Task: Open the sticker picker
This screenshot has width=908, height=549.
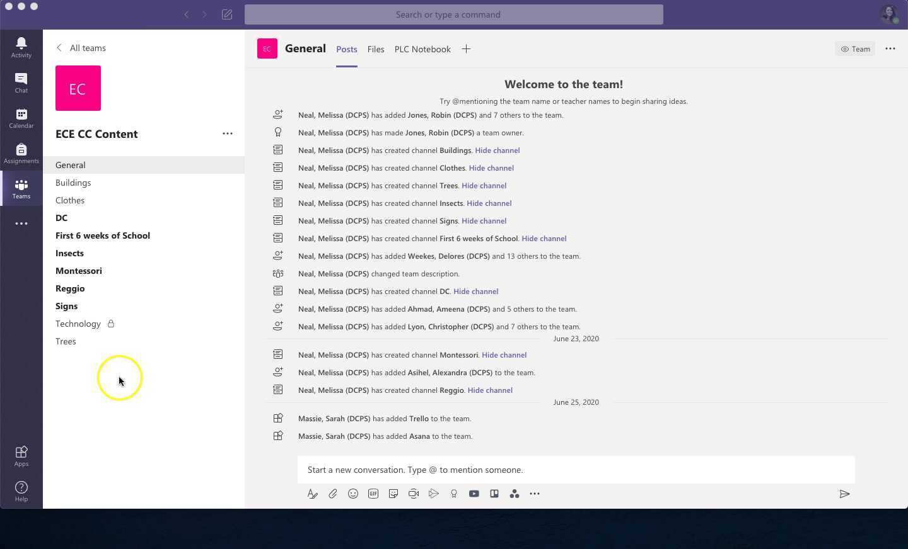Action: [x=393, y=494]
